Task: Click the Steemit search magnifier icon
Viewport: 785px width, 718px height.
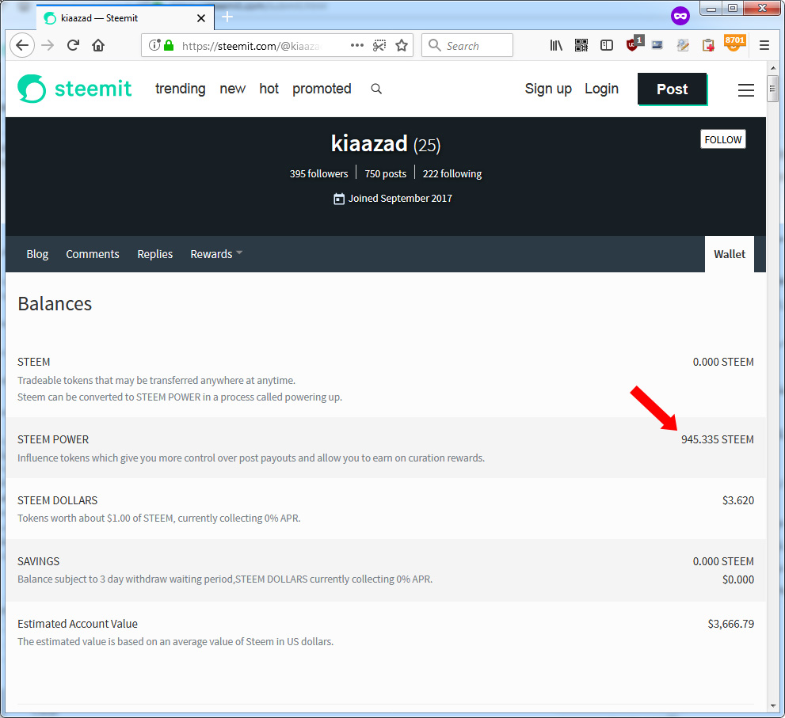Action: tap(376, 89)
